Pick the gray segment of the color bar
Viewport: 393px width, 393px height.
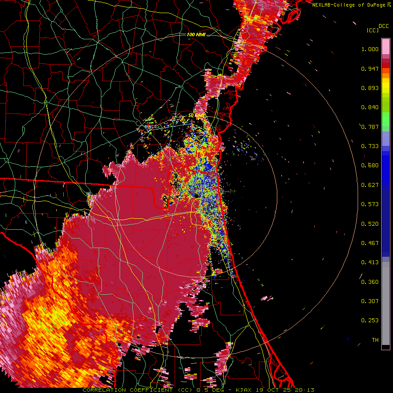tap(386, 303)
